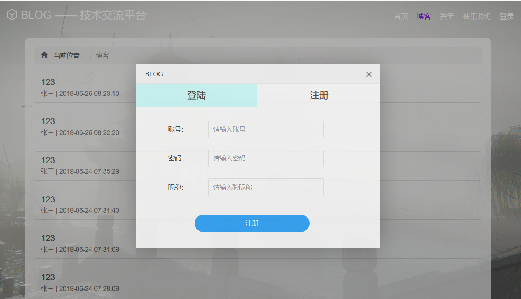Click the 当前位置: breadcrumb label

[x=68, y=56]
